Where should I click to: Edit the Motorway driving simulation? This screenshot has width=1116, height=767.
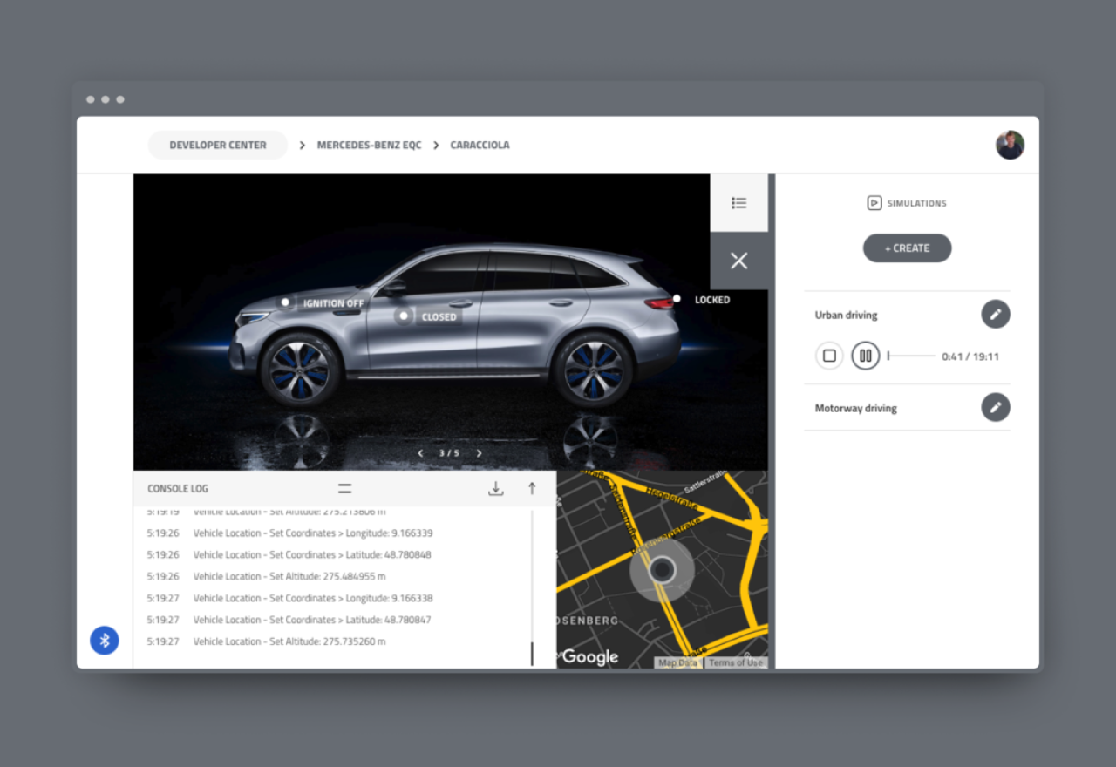coord(996,407)
